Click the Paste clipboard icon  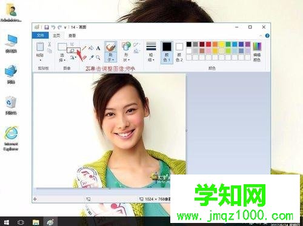[x=40, y=46]
